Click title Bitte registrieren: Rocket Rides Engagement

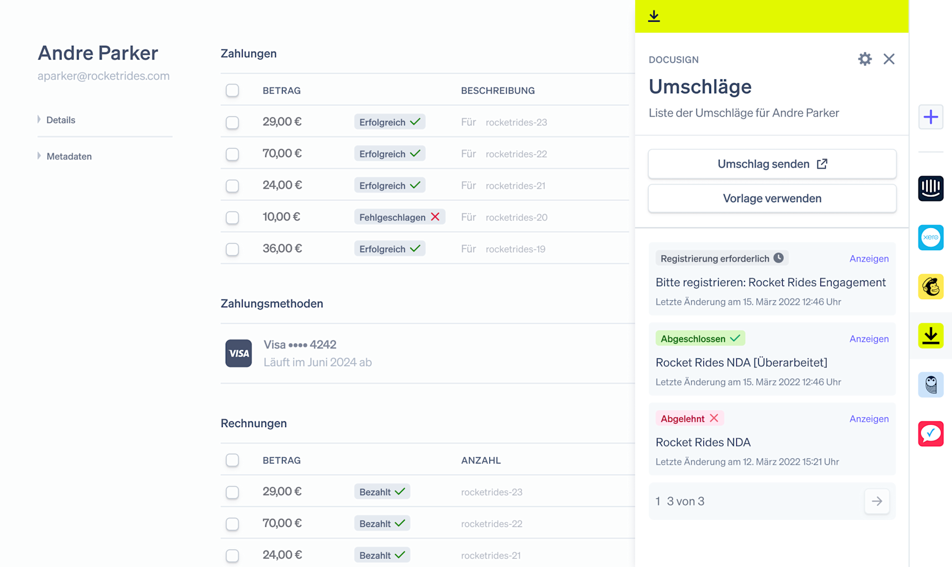[x=770, y=283]
